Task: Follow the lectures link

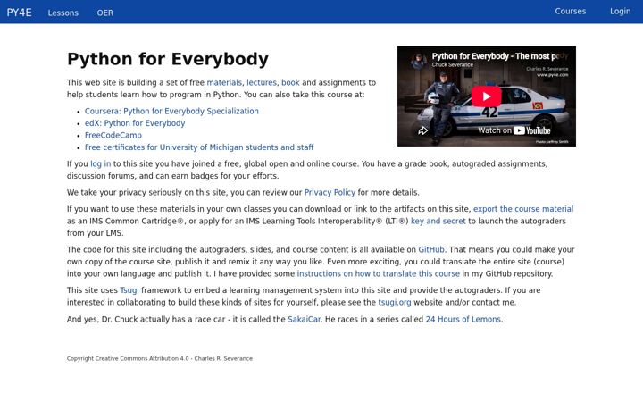Action: point(262,82)
